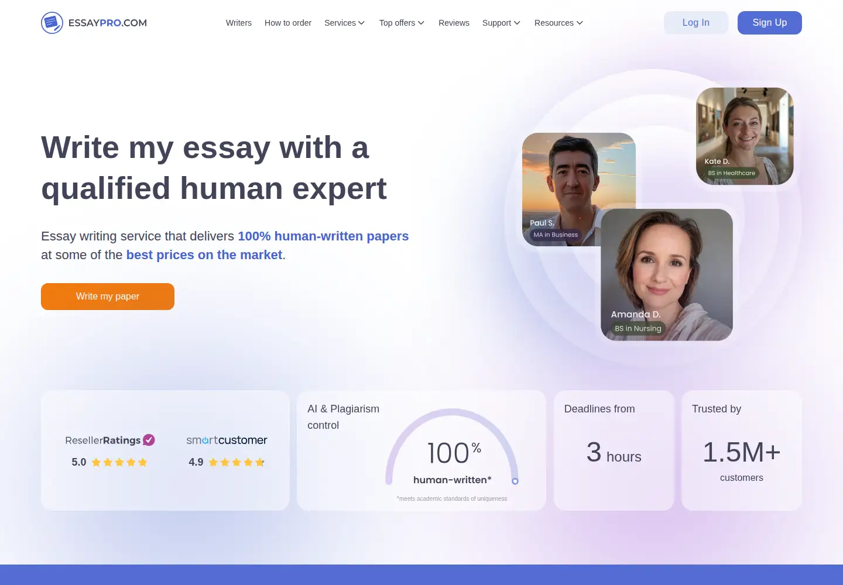Click the 100% human-written gauge
843x585 pixels.
pyautogui.click(x=452, y=448)
